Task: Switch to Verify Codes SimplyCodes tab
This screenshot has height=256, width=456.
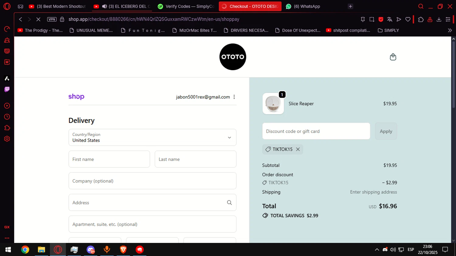Action: pos(186,6)
